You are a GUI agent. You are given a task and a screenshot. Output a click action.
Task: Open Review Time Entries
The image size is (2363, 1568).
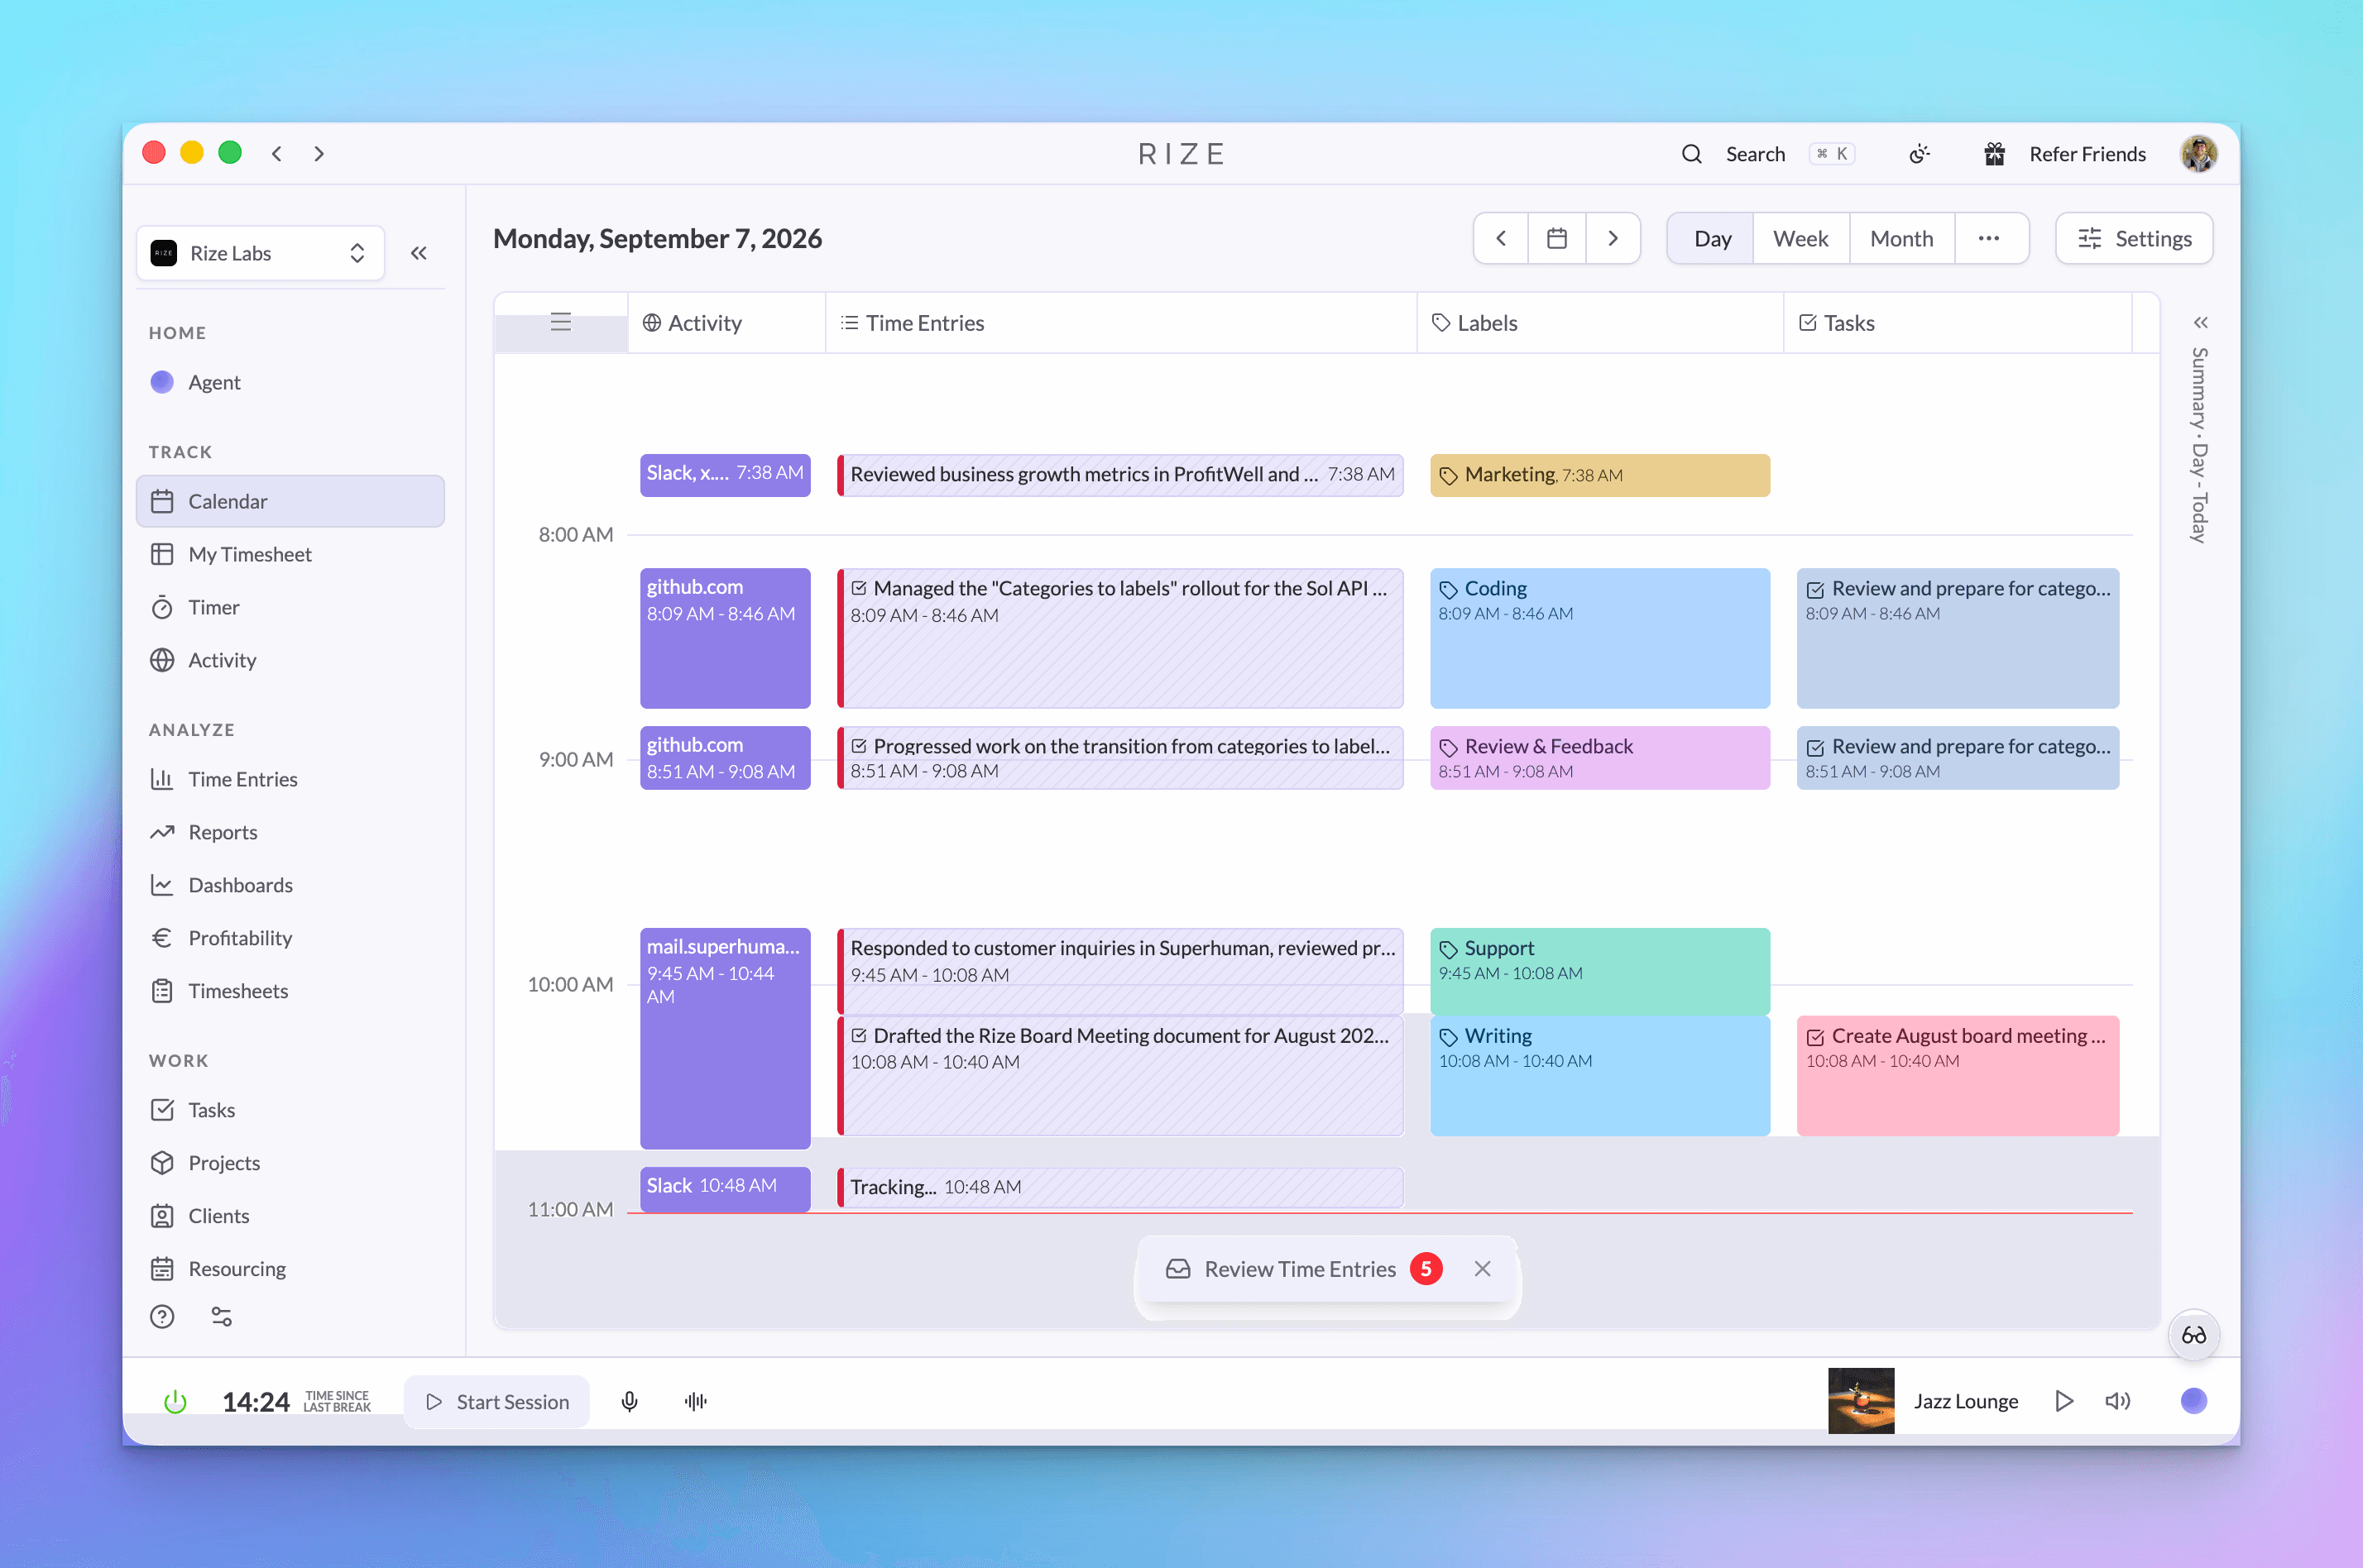[x=1302, y=1269]
